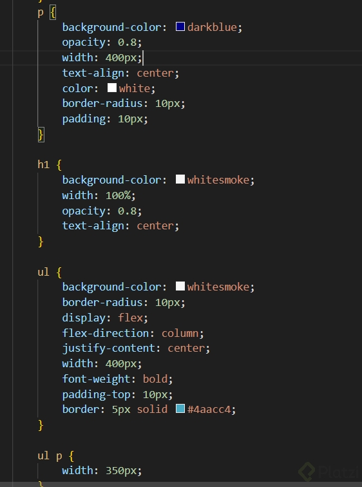Click the closing brace of p rule
The width and height of the screenshot is (362, 487).
(x=41, y=135)
